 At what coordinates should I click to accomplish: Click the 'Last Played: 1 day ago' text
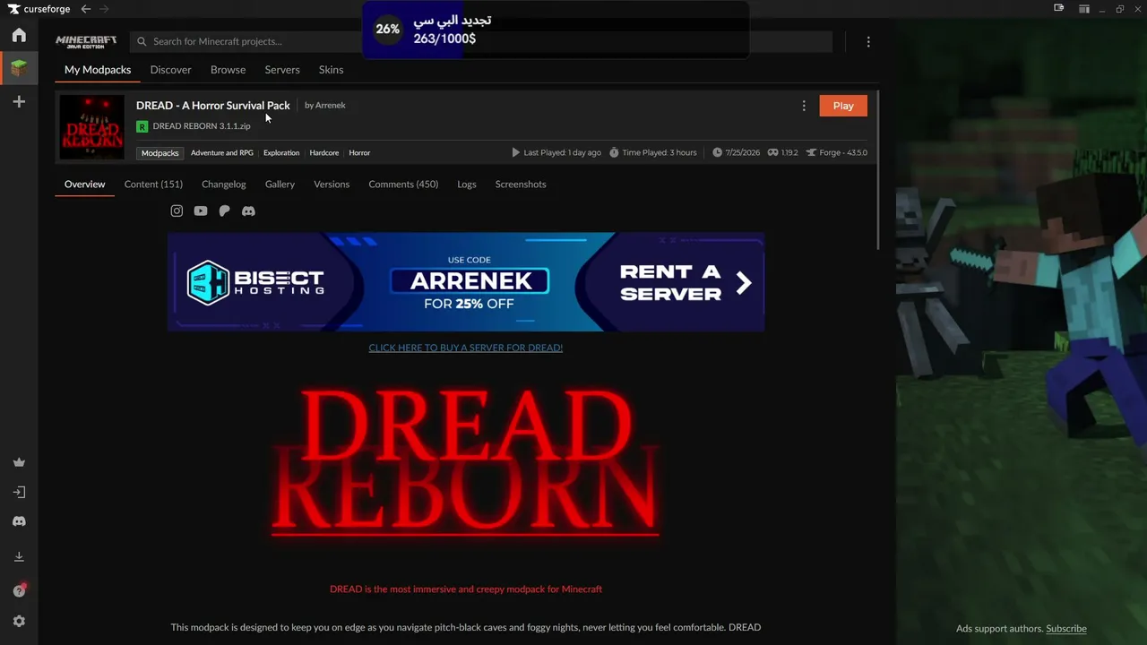[x=563, y=153]
